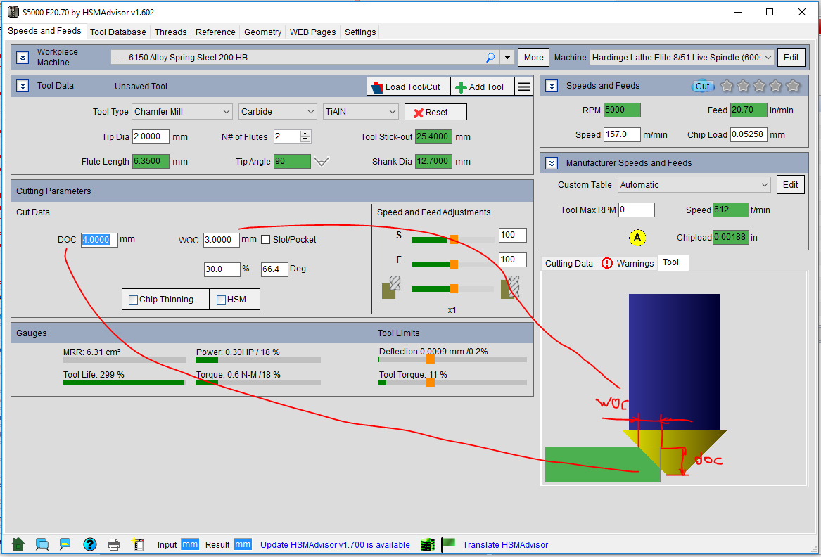This screenshot has height=557, width=821.
Task: Toggle the Chip Thinning checkbox
Action: click(x=133, y=300)
